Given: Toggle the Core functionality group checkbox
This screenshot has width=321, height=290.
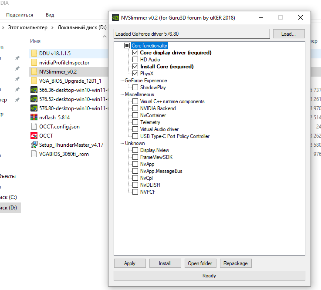Looking at the screenshot, I should 127,45.
